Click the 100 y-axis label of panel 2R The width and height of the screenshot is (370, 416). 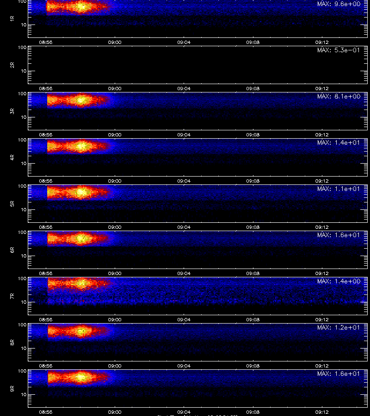click(x=22, y=48)
